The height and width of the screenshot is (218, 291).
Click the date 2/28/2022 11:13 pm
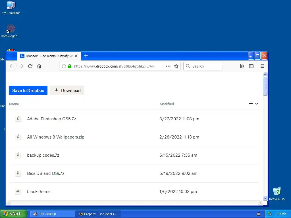pyautogui.click(x=179, y=137)
